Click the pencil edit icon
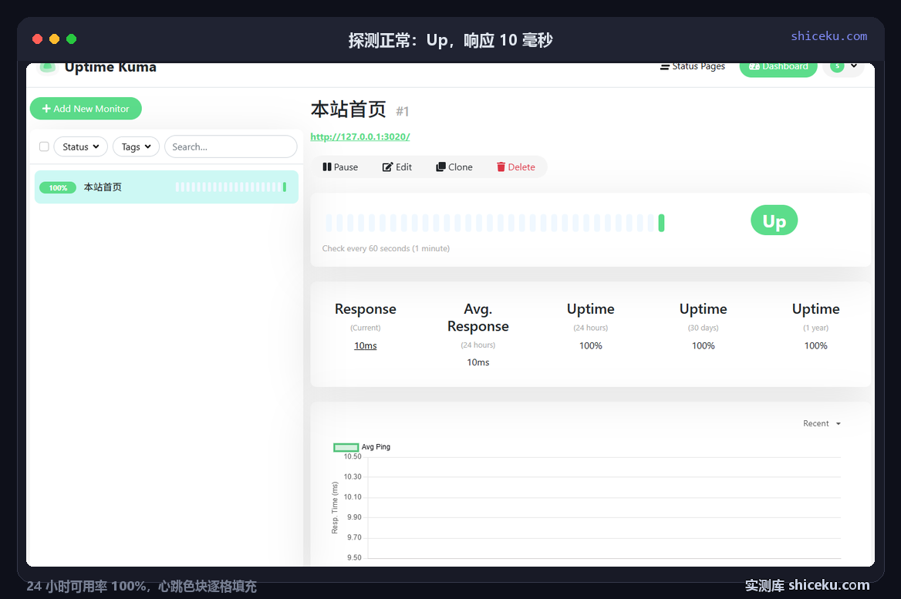 coord(387,167)
